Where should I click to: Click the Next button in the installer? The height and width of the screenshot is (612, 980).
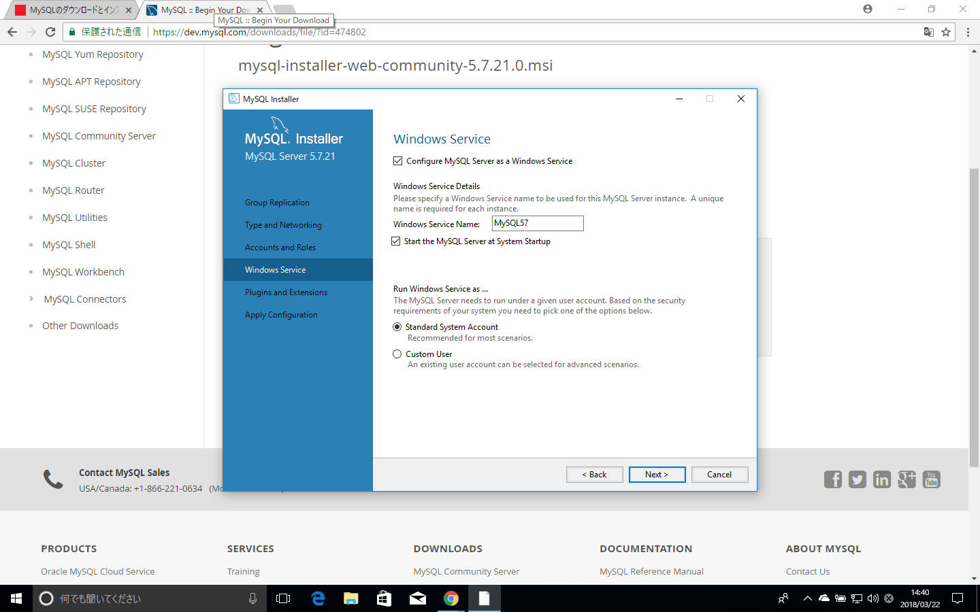coord(657,474)
